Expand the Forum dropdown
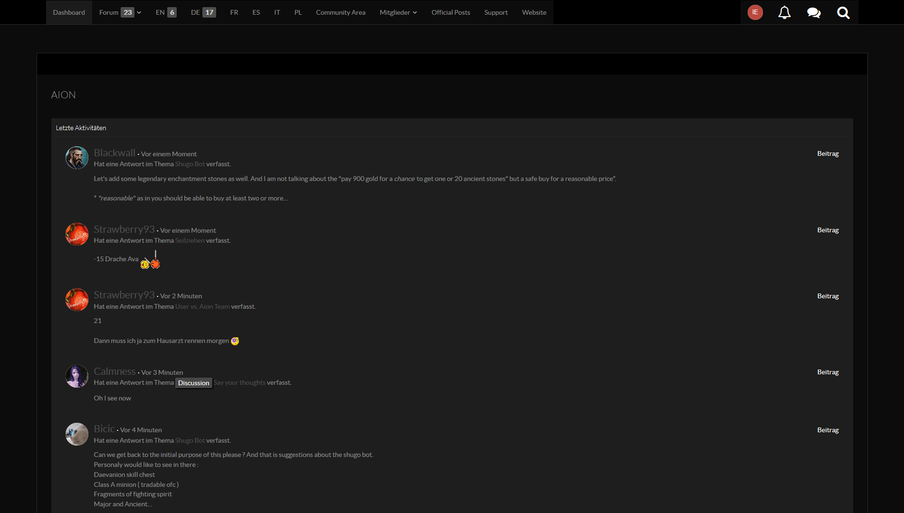The height and width of the screenshot is (513, 904). pyautogui.click(x=120, y=12)
